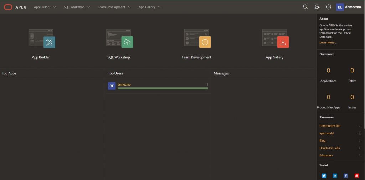Open the large App Builder icon
365x180 pixels.
pyautogui.click(x=42, y=38)
